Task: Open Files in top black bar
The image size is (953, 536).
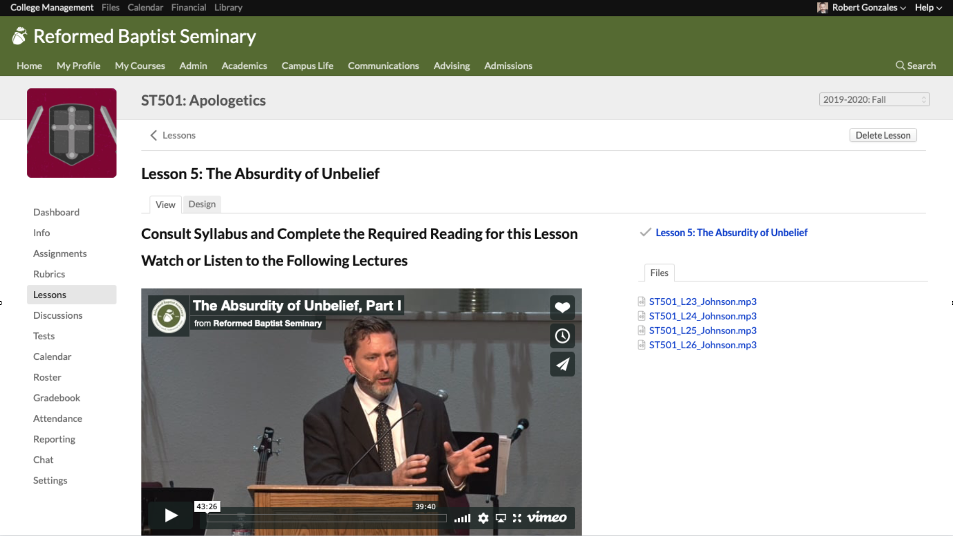Action: (110, 7)
